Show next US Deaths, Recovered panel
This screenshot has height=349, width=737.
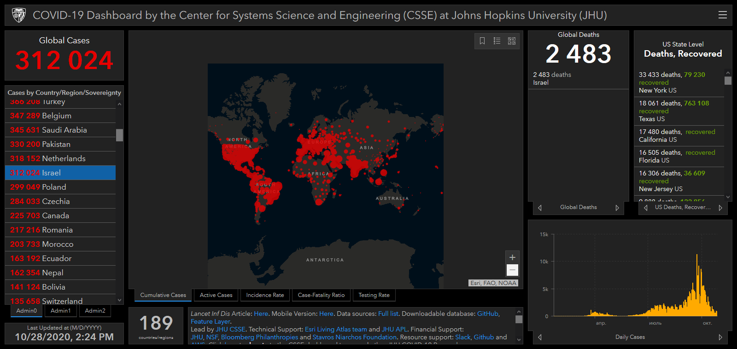pos(720,208)
